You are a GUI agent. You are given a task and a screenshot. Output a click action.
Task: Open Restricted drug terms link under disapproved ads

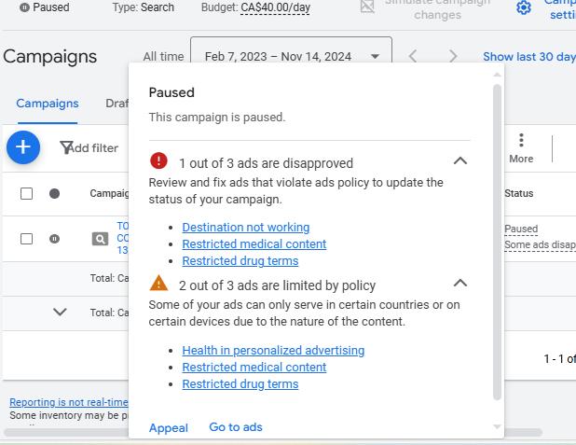click(x=240, y=260)
